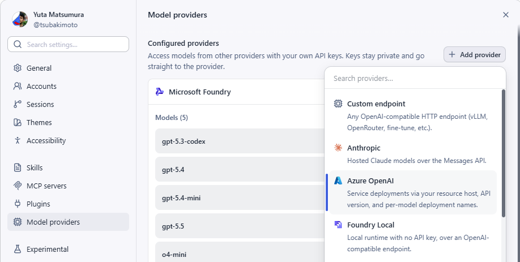Open MCP servers settings
Viewport: 520px width, 262px height.
pyautogui.click(x=68, y=186)
